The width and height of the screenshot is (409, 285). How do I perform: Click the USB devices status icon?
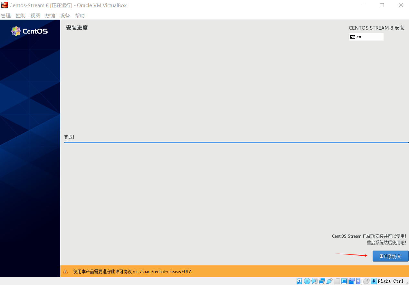coord(329,281)
